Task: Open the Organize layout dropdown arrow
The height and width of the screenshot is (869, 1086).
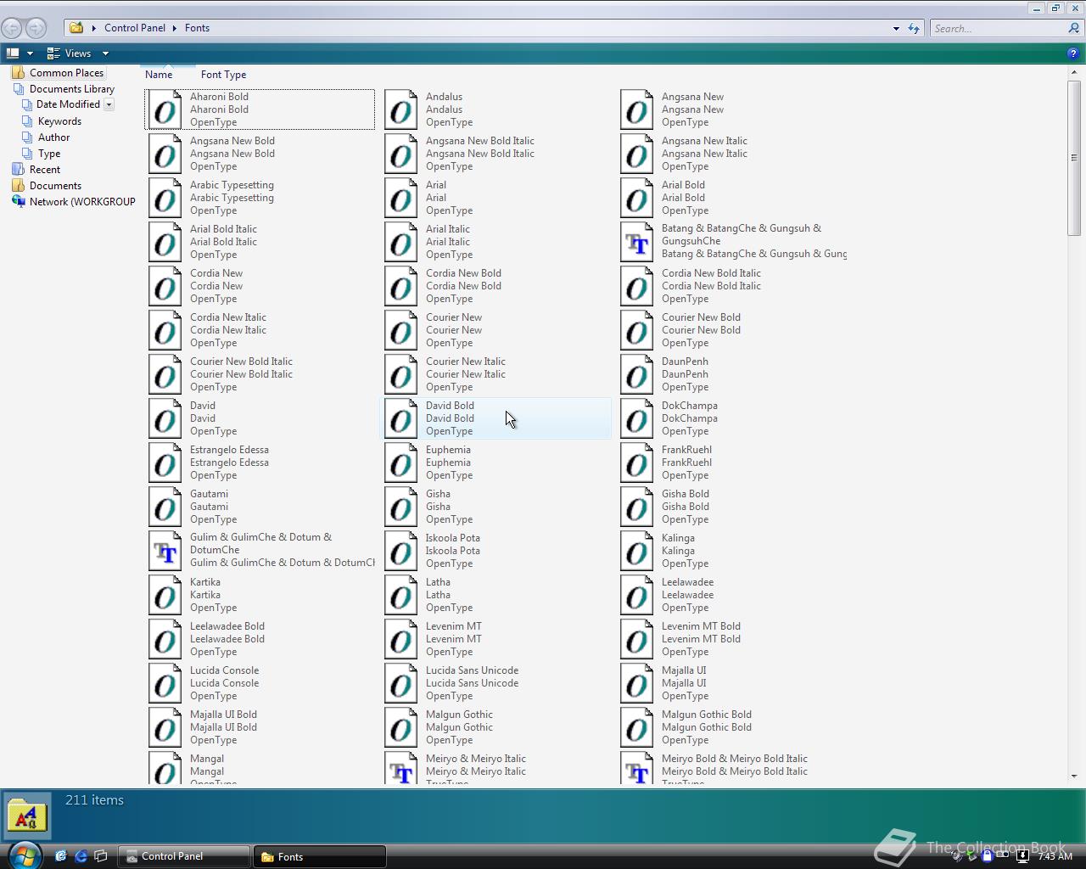Action: point(30,53)
